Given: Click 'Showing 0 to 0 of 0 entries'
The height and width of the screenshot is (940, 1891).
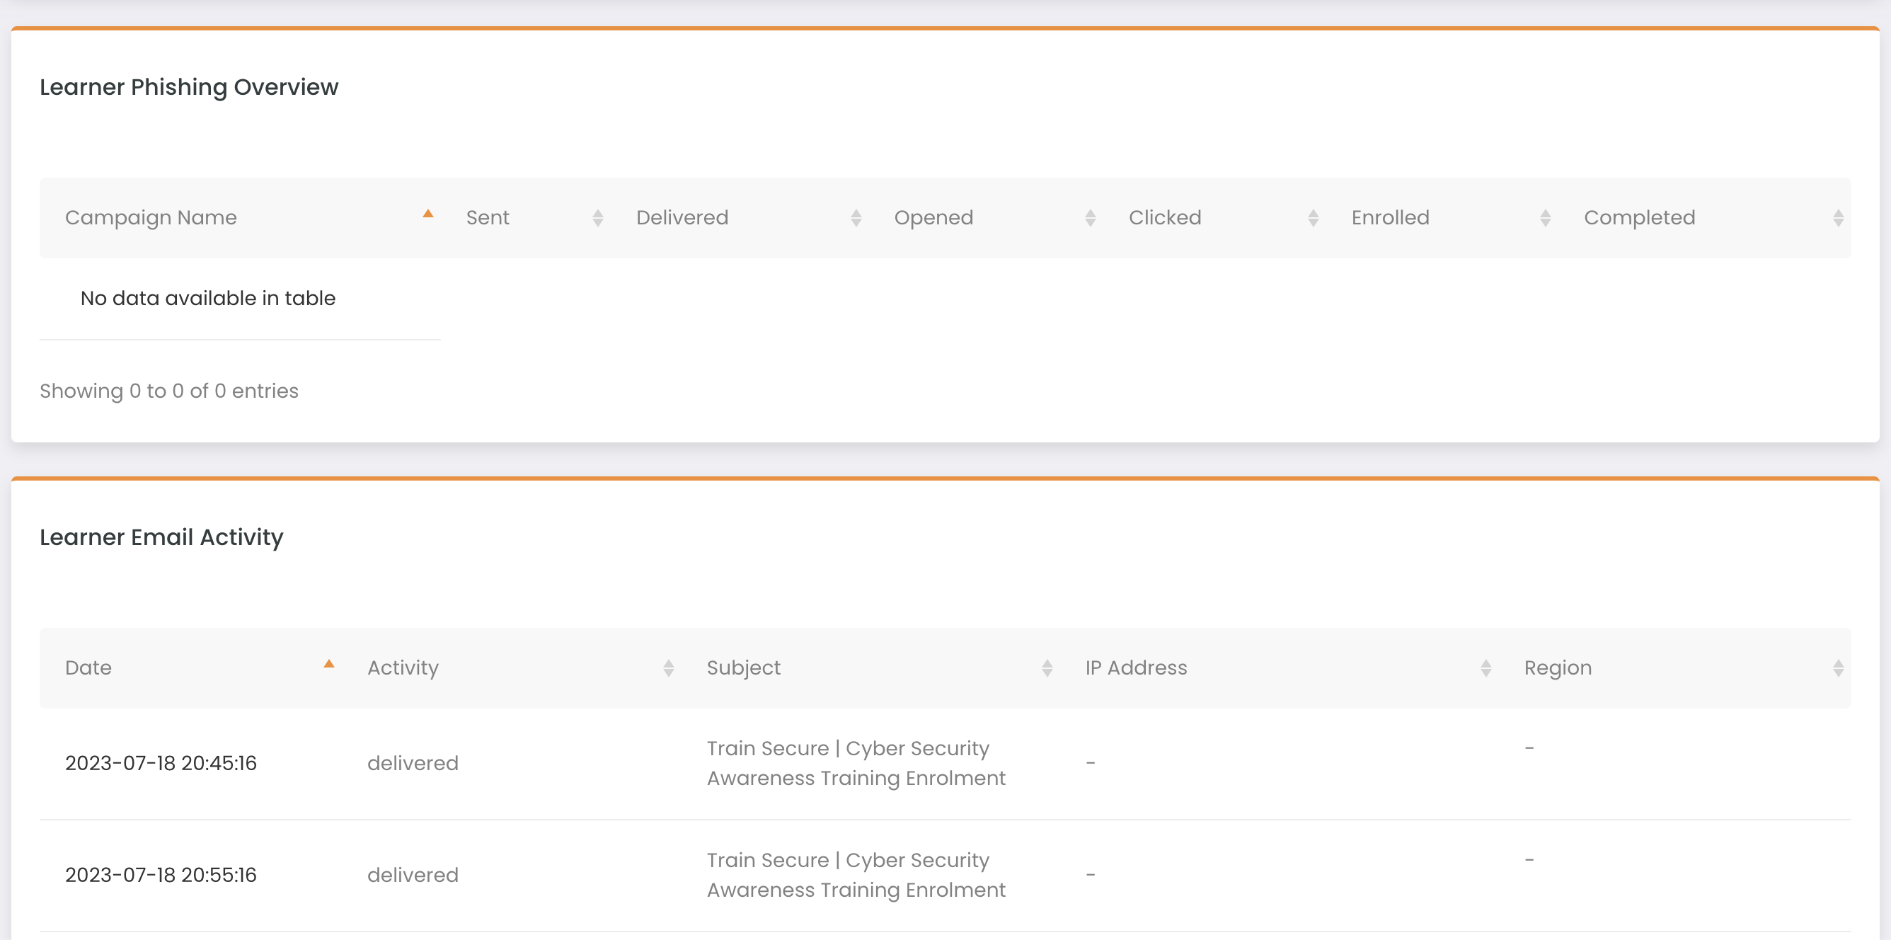Looking at the screenshot, I should point(169,391).
